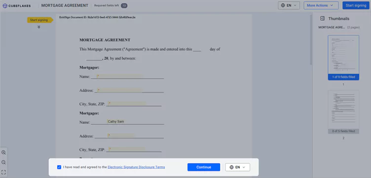This screenshot has height=178, width=371.
Task: Select page 1 thumbnail
Action: pos(343,58)
